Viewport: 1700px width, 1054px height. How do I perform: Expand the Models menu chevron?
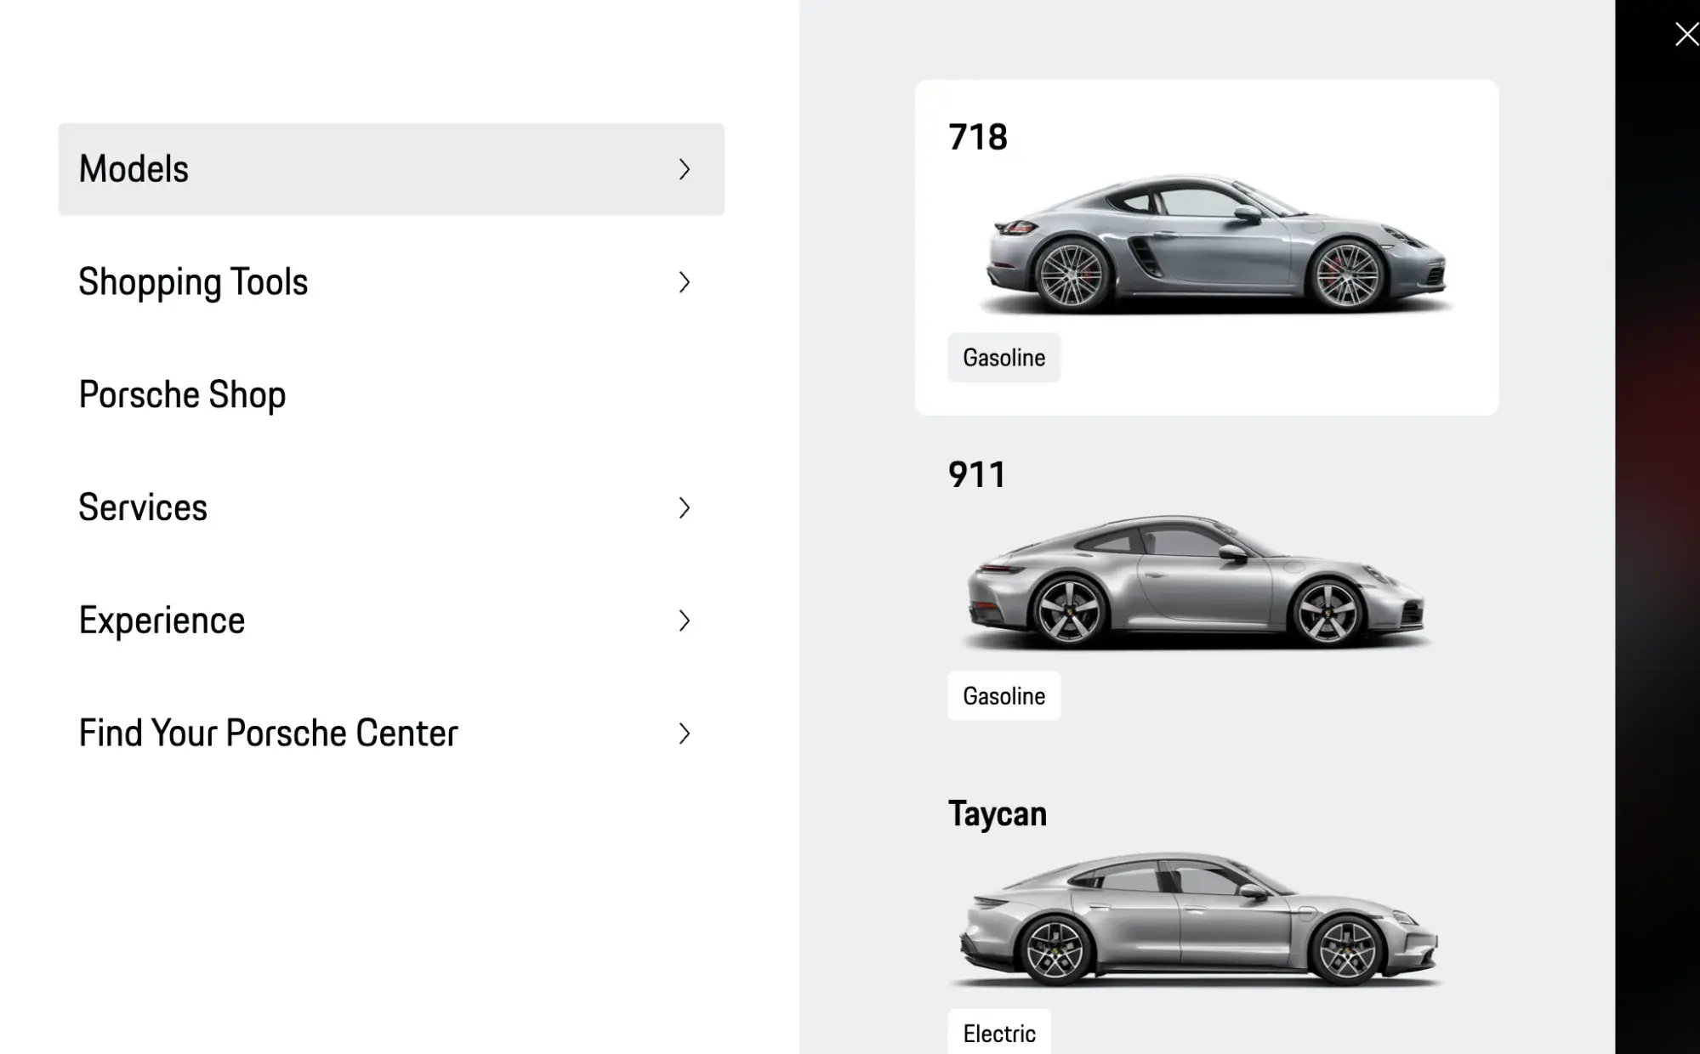685,169
